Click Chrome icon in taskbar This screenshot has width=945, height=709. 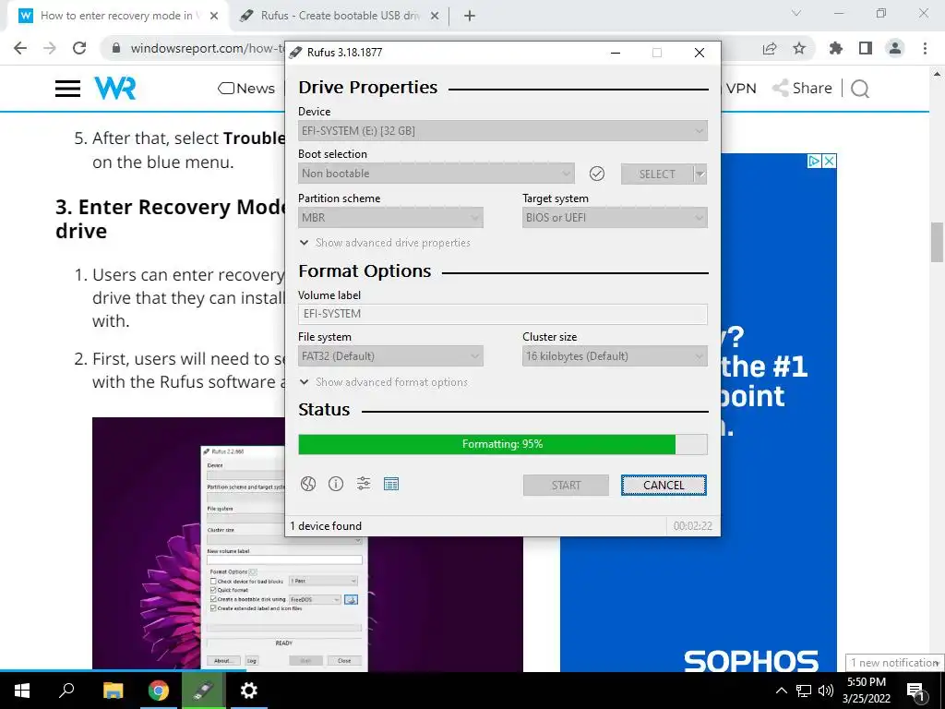coord(159,691)
